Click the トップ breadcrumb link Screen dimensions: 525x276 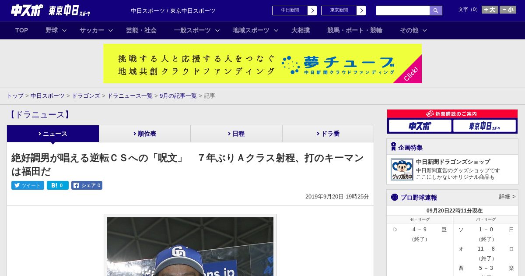[x=15, y=96]
